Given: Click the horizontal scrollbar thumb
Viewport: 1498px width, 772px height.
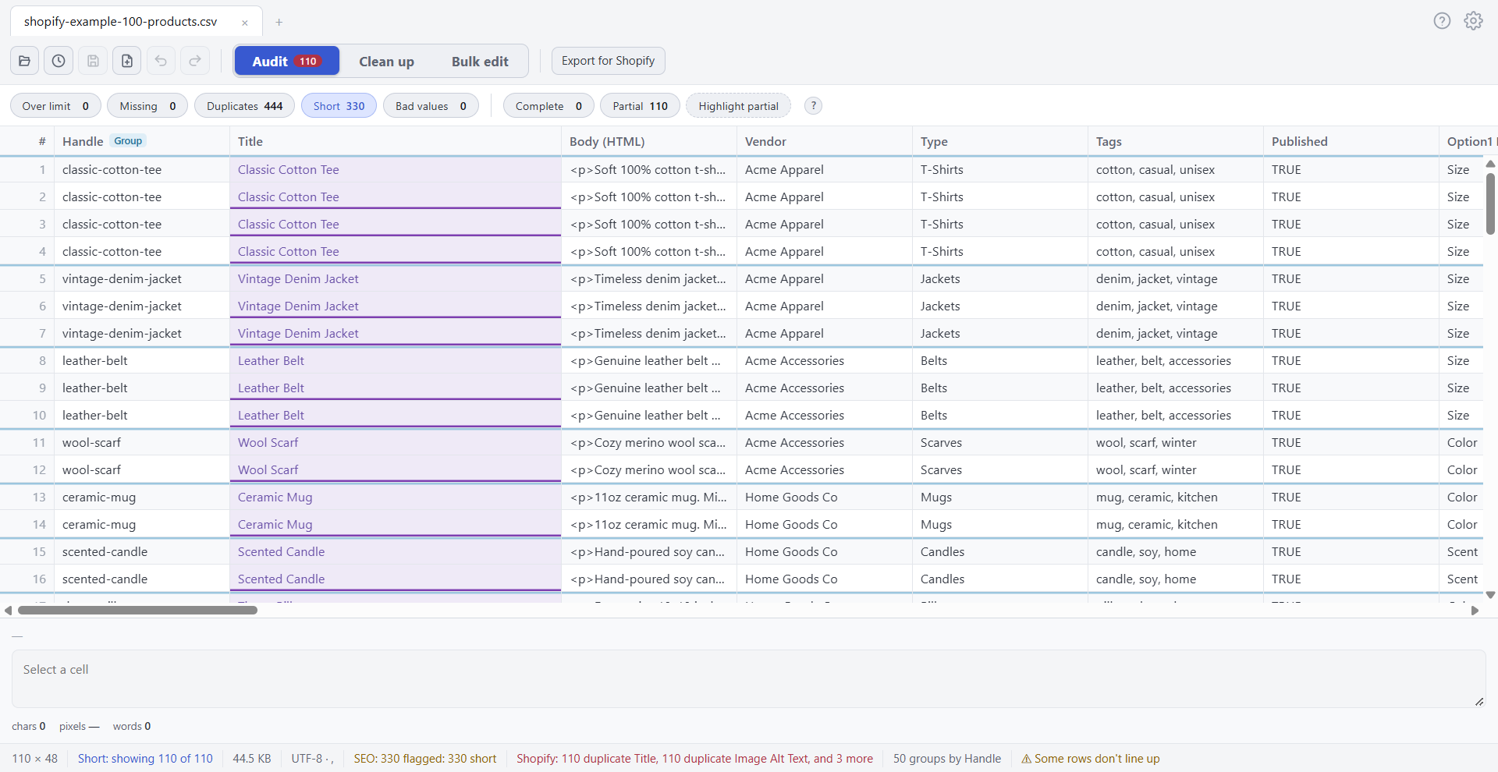Looking at the screenshot, I should (137, 611).
